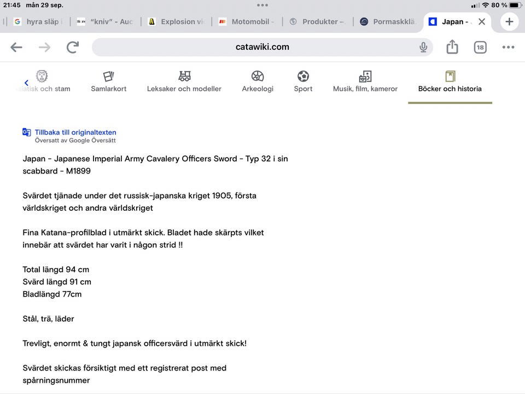Open Leksaker och modeller category
Screen dimensions: 525x394
coord(184,82)
